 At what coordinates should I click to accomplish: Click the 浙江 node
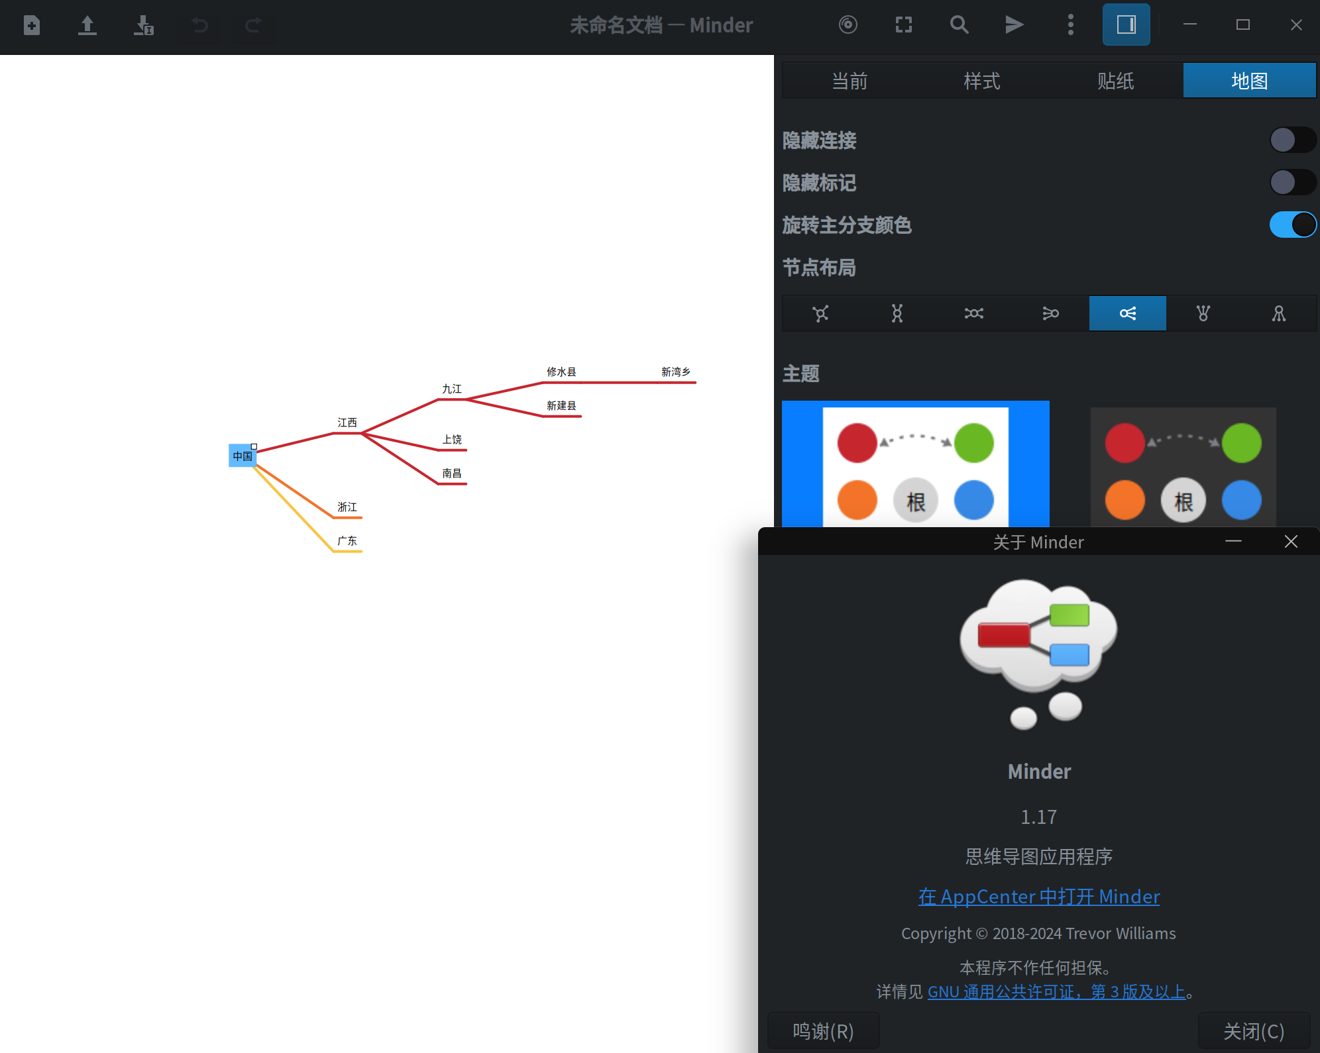[x=347, y=507]
